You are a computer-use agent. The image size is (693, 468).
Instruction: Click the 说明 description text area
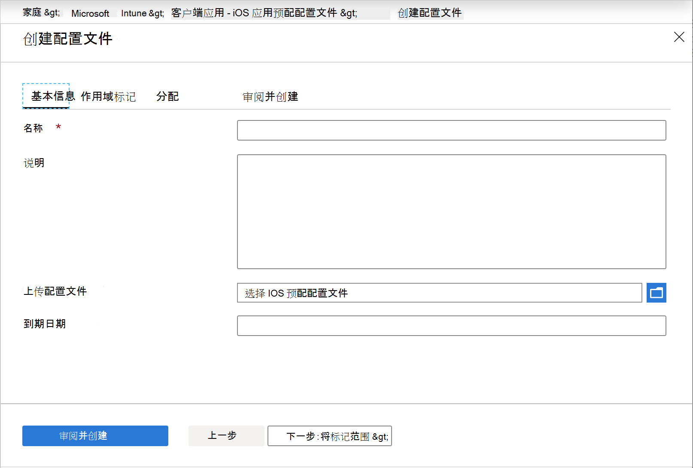(x=451, y=212)
